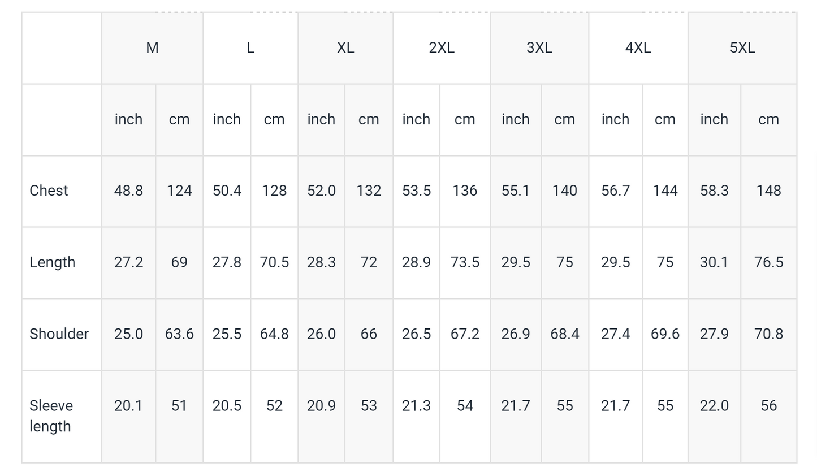The width and height of the screenshot is (817, 476).
Task: Click the 144 cm chest cell
Action: (665, 191)
